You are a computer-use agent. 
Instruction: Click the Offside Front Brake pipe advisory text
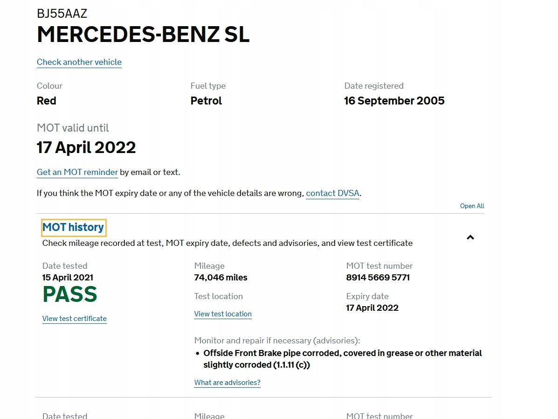pos(343,353)
